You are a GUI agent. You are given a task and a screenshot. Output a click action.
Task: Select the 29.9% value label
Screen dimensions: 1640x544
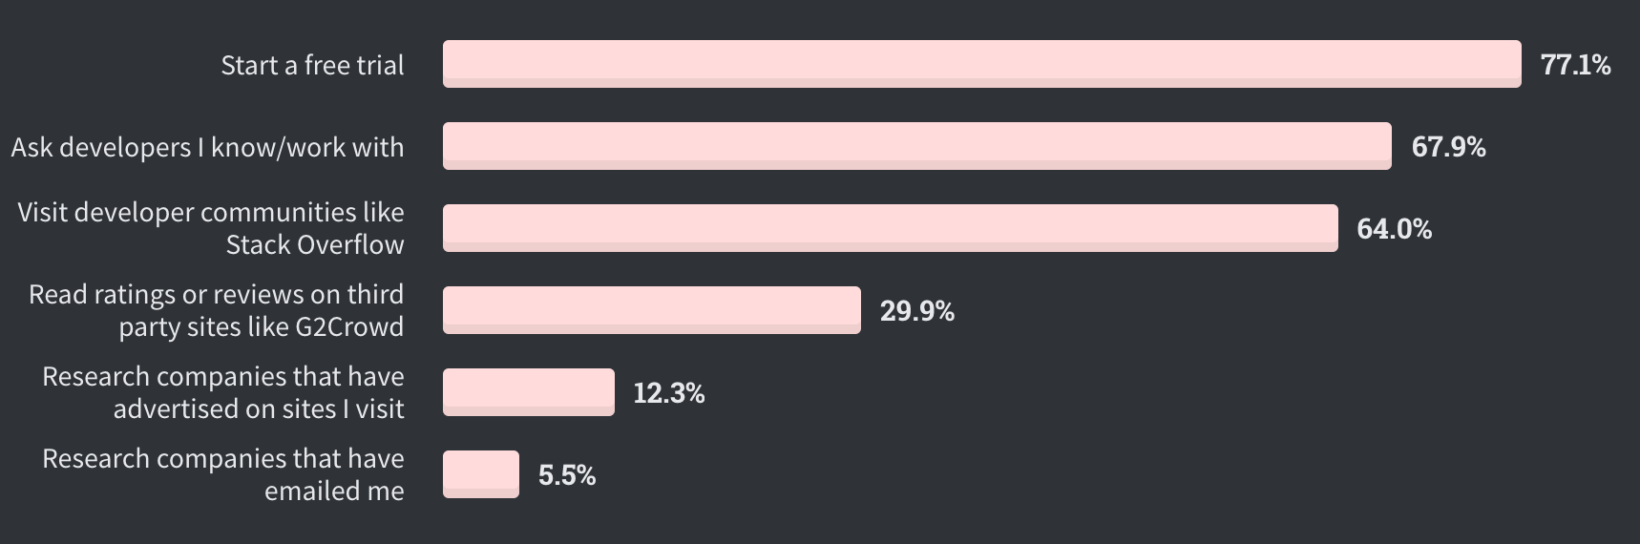pos(916,311)
